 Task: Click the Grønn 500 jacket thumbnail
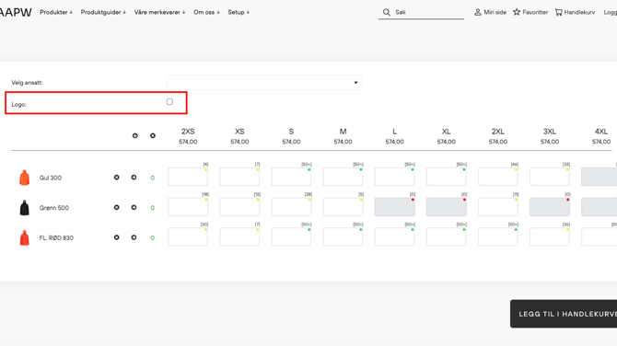point(24,208)
